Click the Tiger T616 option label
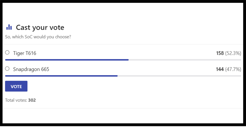Screen dimensions: 246x127 [25, 53]
